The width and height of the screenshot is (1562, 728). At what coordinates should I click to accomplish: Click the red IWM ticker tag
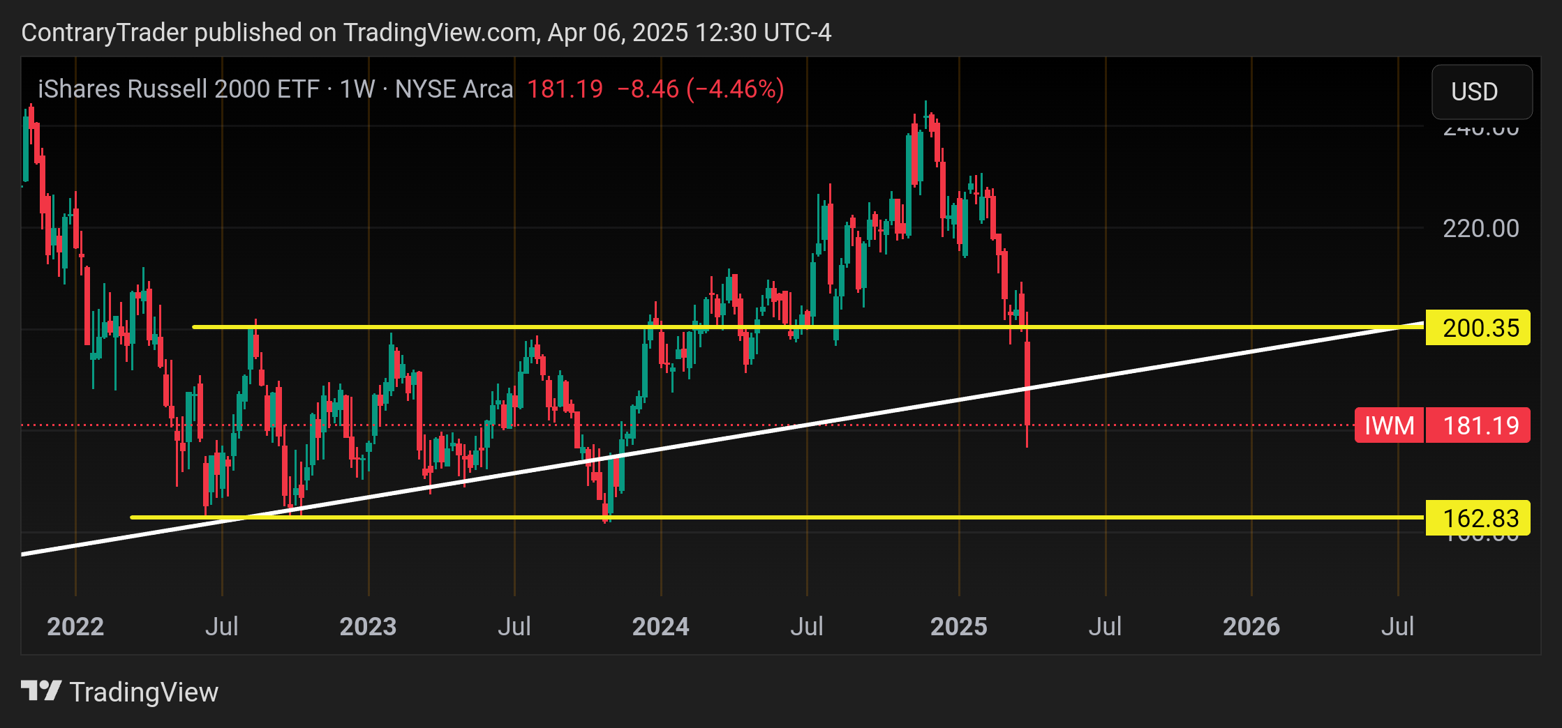click(x=1389, y=425)
